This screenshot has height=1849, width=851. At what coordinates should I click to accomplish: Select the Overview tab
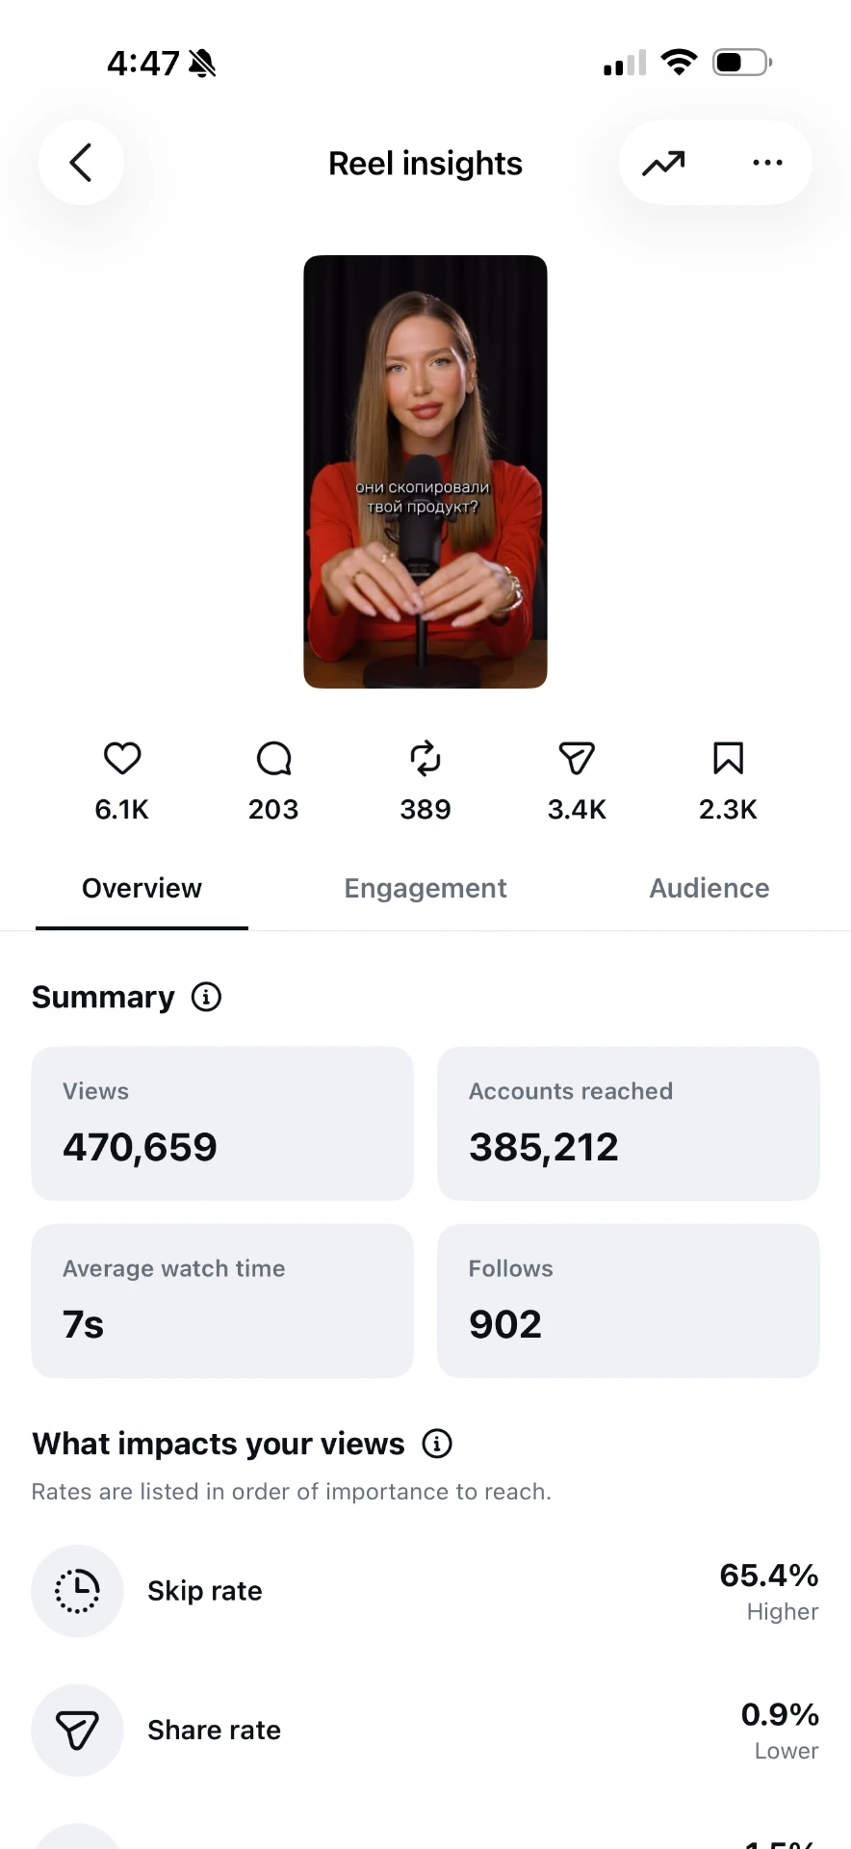142,888
